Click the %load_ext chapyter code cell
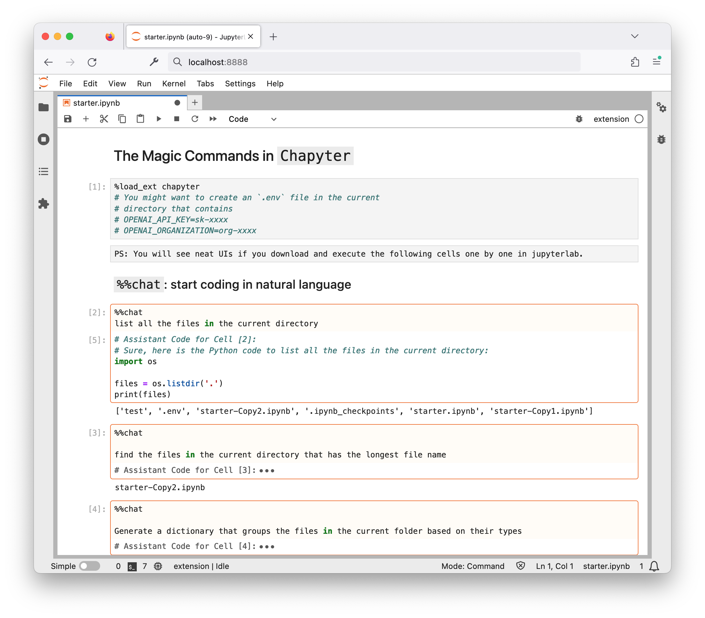This screenshot has width=705, height=618. tap(374, 209)
